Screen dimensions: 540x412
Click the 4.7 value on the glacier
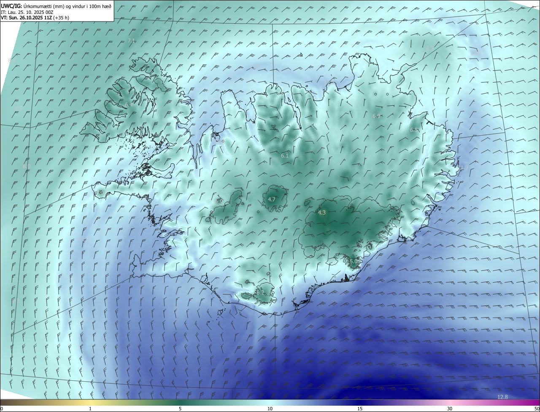point(272,199)
